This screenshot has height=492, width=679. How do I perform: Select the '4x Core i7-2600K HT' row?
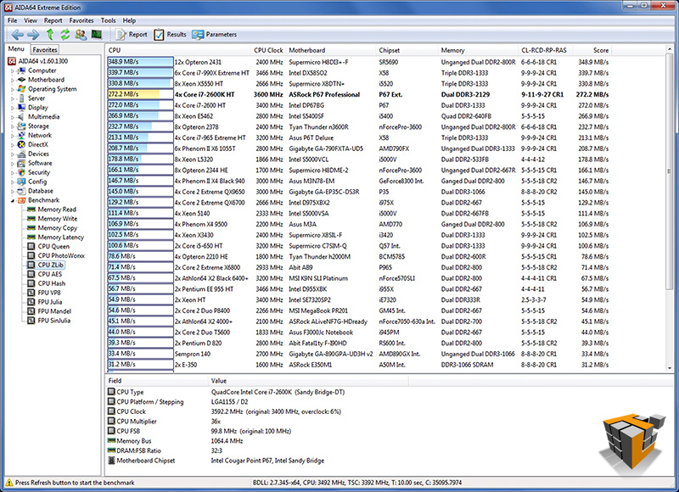click(x=358, y=94)
